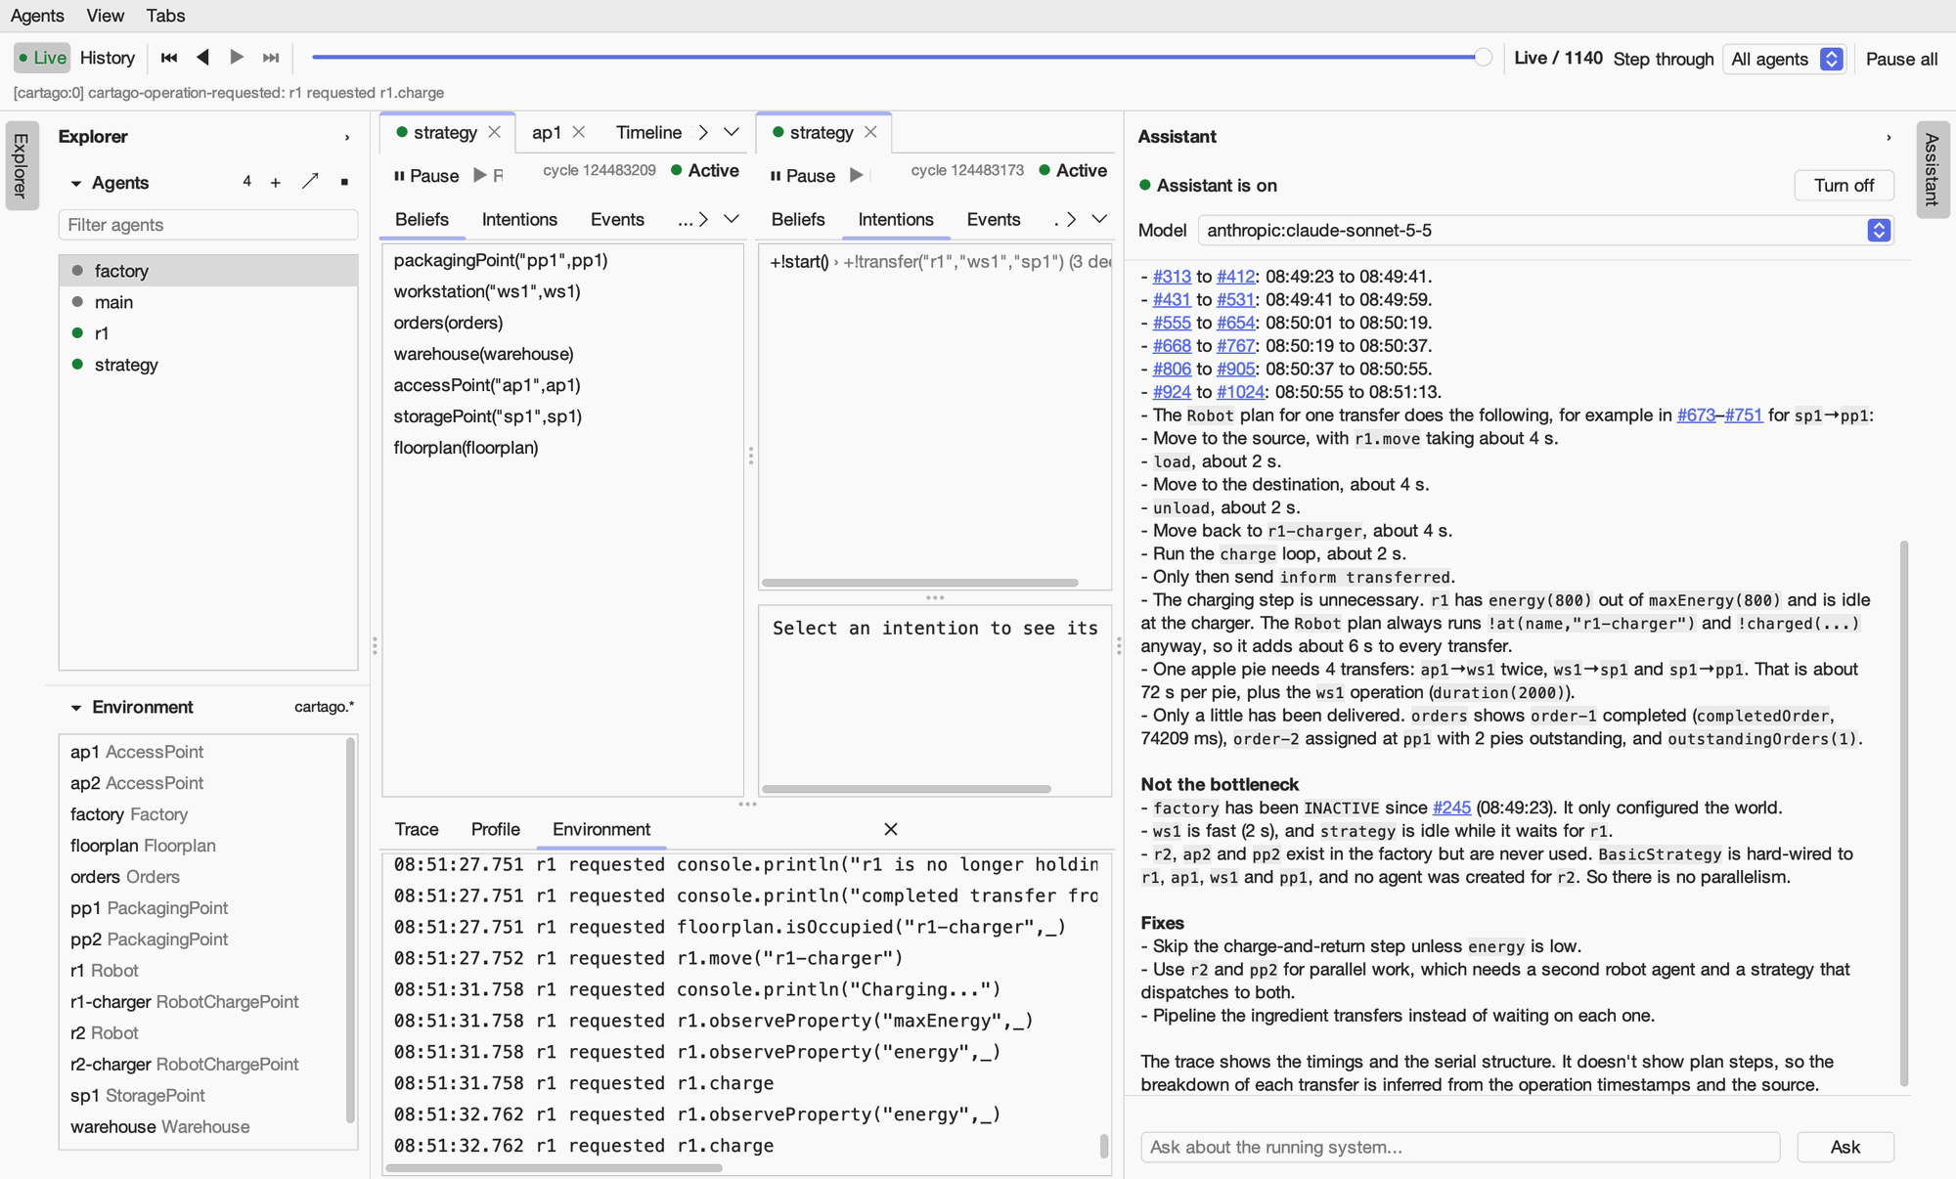Close the right pane strategy tab
1956x1179 pixels.
point(871,132)
